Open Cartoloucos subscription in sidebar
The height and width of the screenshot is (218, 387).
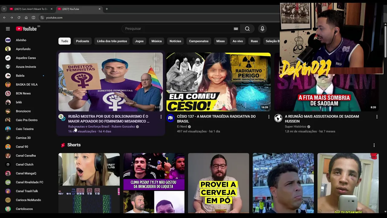[x=24, y=209]
